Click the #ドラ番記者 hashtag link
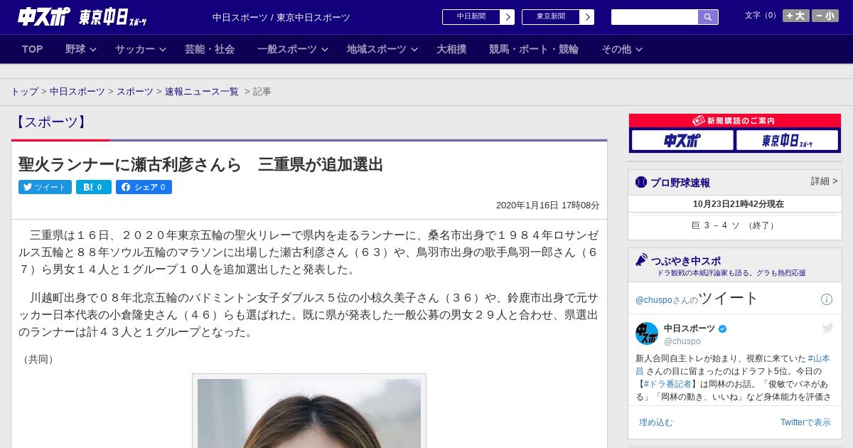This screenshot has height=448, width=853. coord(667,384)
